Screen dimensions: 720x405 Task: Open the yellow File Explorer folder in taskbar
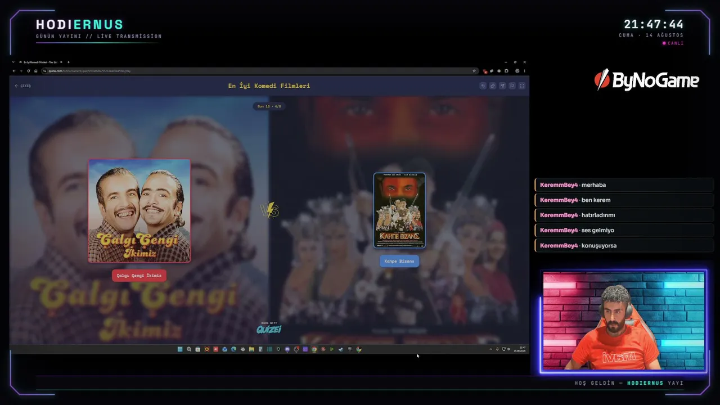point(251,349)
